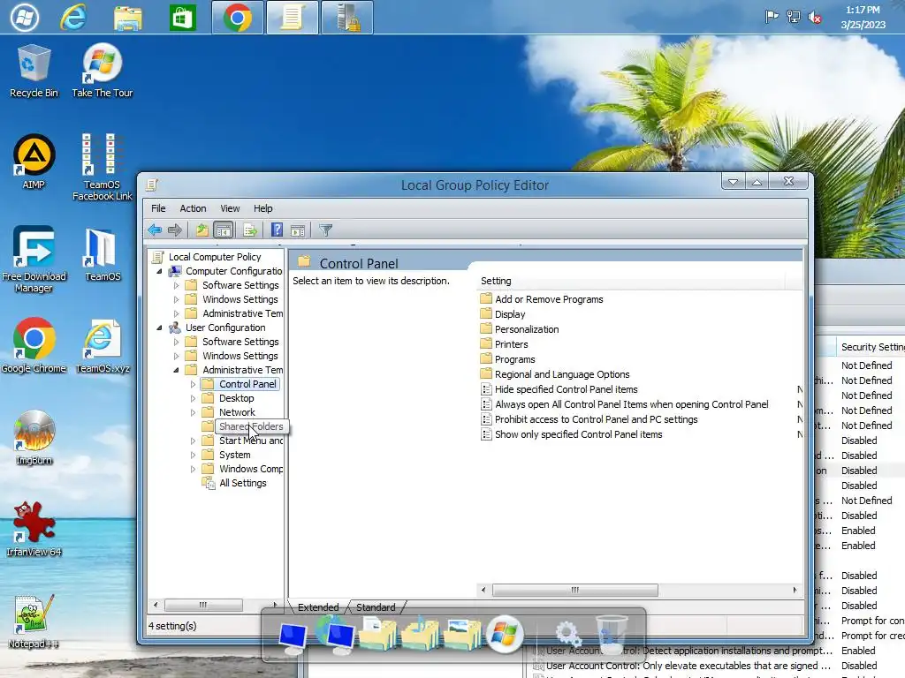
Task: Click the Filter funnel toolbar icon
Action: [x=325, y=230]
